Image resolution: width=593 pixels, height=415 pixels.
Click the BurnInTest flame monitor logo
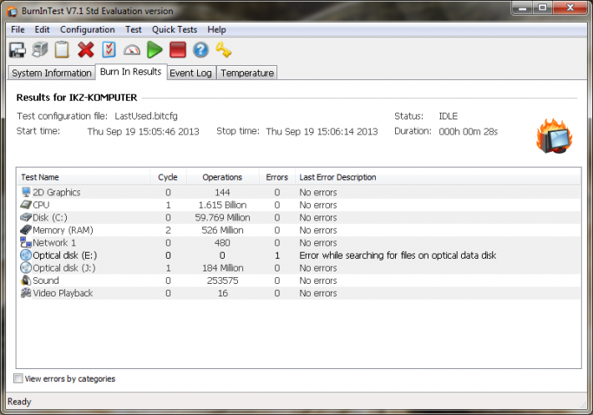coord(554,136)
